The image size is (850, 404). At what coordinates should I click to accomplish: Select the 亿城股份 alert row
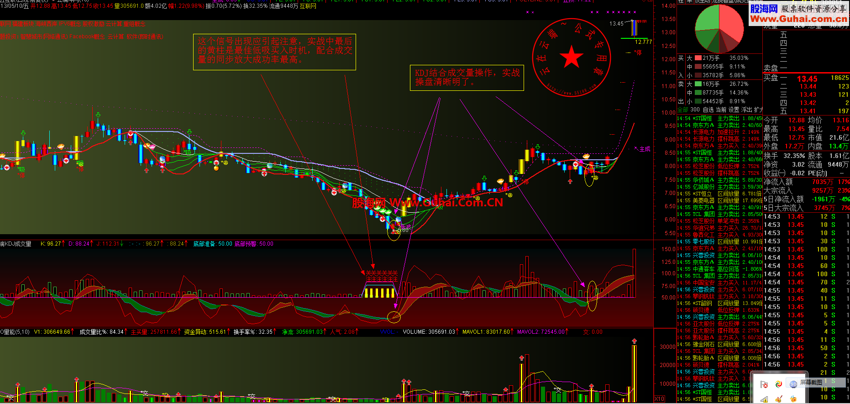tap(719, 187)
